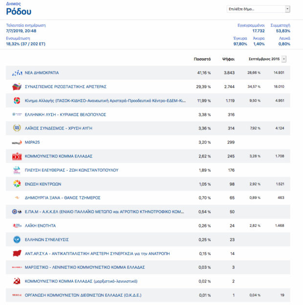Open the Σεπτέμβριος 2015 comparison dropdown arrow
303x305 pixels.
click(x=284, y=59)
